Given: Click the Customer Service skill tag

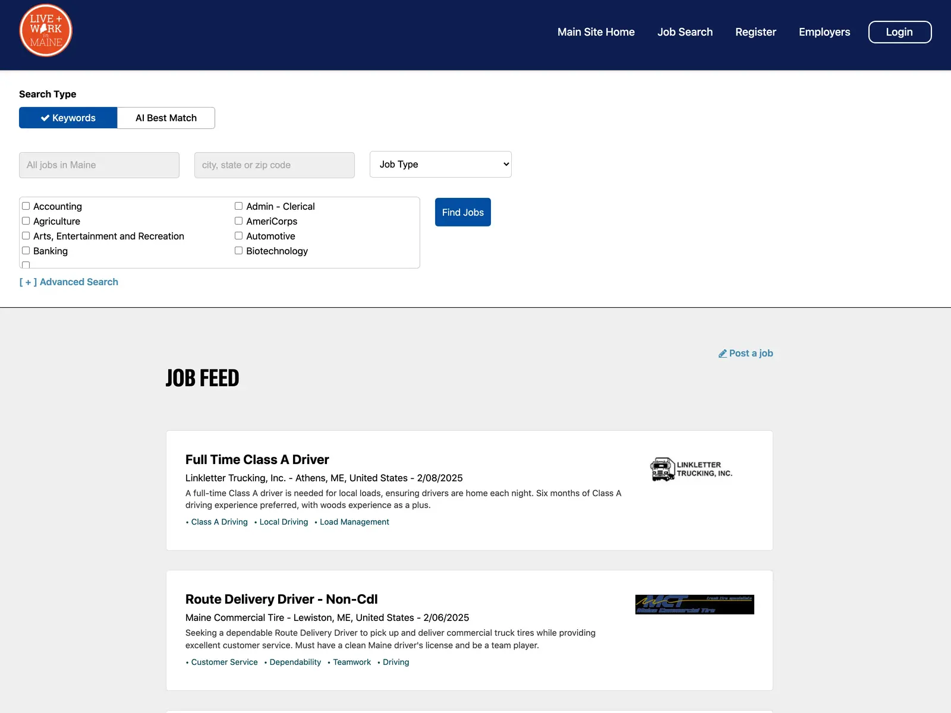Looking at the screenshot, I should coord(225,662).
